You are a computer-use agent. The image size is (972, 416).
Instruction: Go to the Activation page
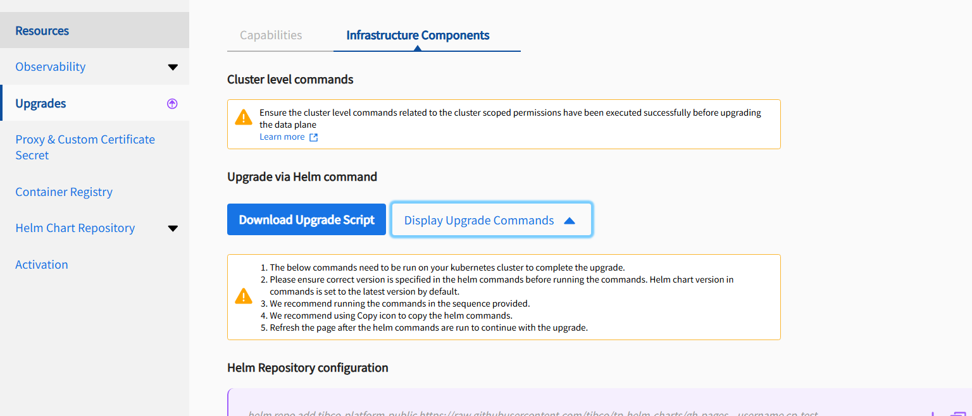click(x=42, y=265)
